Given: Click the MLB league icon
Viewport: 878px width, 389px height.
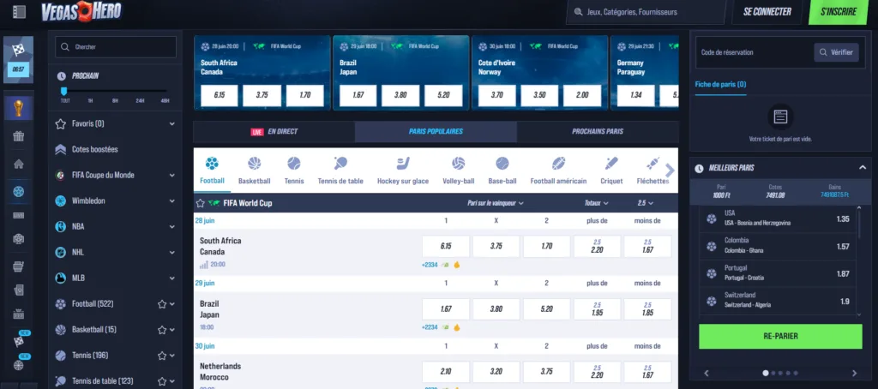Looking at the screenshot, I should point(61,278).
